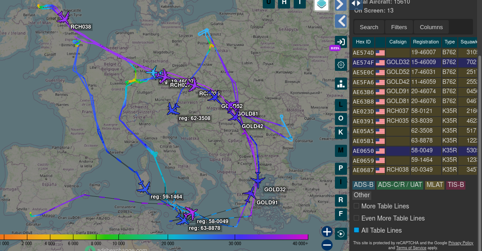The image size is (482, 251).
Task: Toggle the H map button
Action: coord(284,3)
